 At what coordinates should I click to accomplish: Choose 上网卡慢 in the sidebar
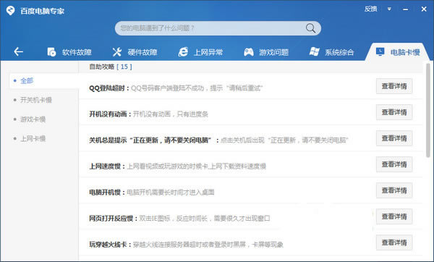coord(33,138)
